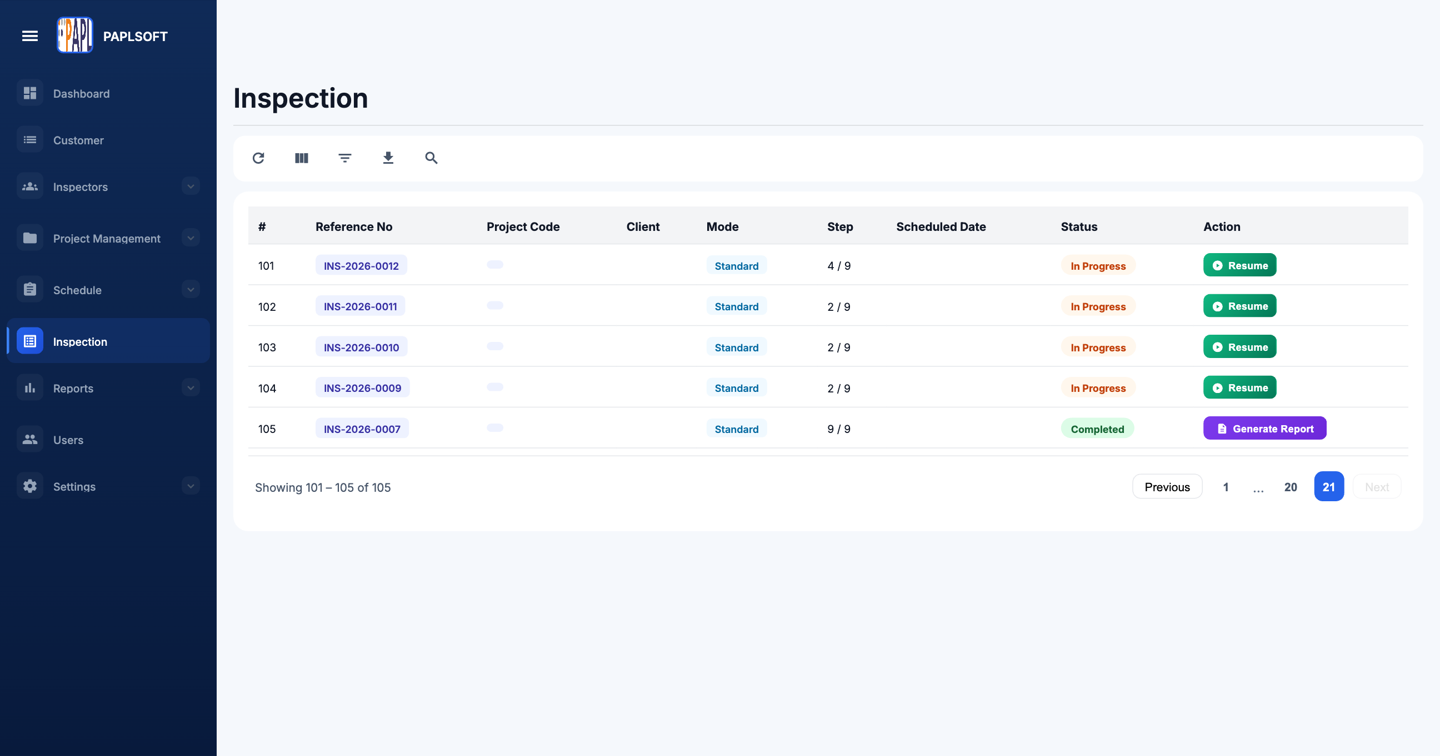Resume inspection INS-2026-0009
This screenshot has height=756, width=1440.
[x=1239, y=387]
